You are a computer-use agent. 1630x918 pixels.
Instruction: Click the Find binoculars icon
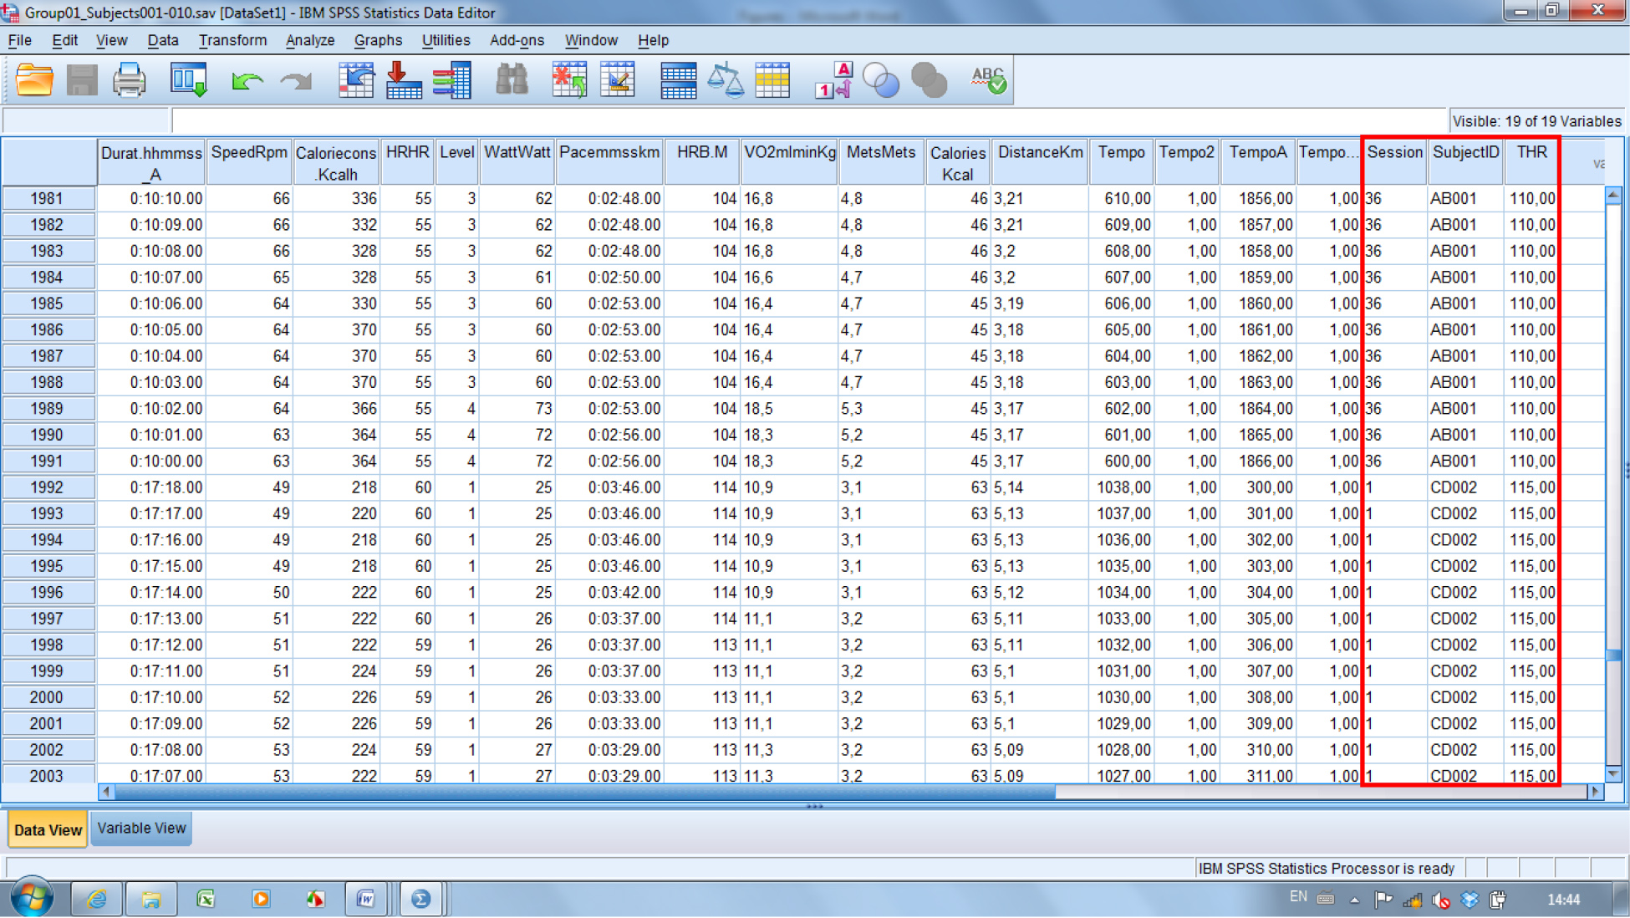click(x=512, y=81)
